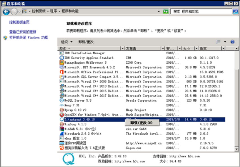Click the Sogou.com publisher cell
This screenshot has width=240, height=167.
point(134,148)
